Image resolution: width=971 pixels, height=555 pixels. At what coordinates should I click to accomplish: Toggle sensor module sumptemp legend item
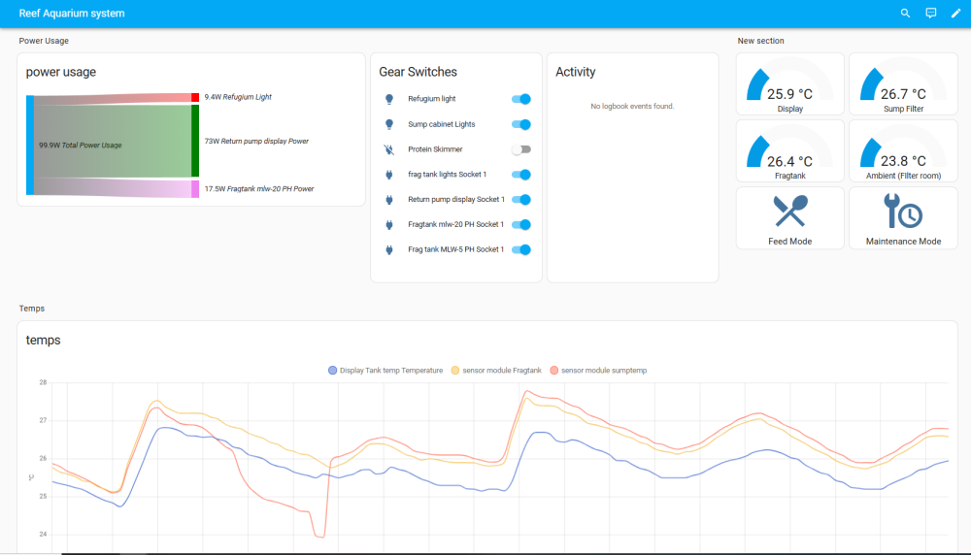[598, 371]
